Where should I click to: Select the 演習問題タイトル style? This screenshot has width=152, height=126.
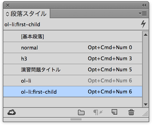73,70
